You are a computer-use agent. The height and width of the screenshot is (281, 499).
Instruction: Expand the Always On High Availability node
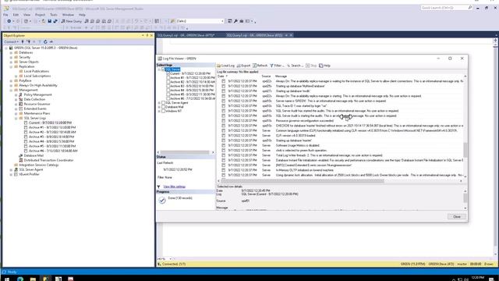[11, 85]
